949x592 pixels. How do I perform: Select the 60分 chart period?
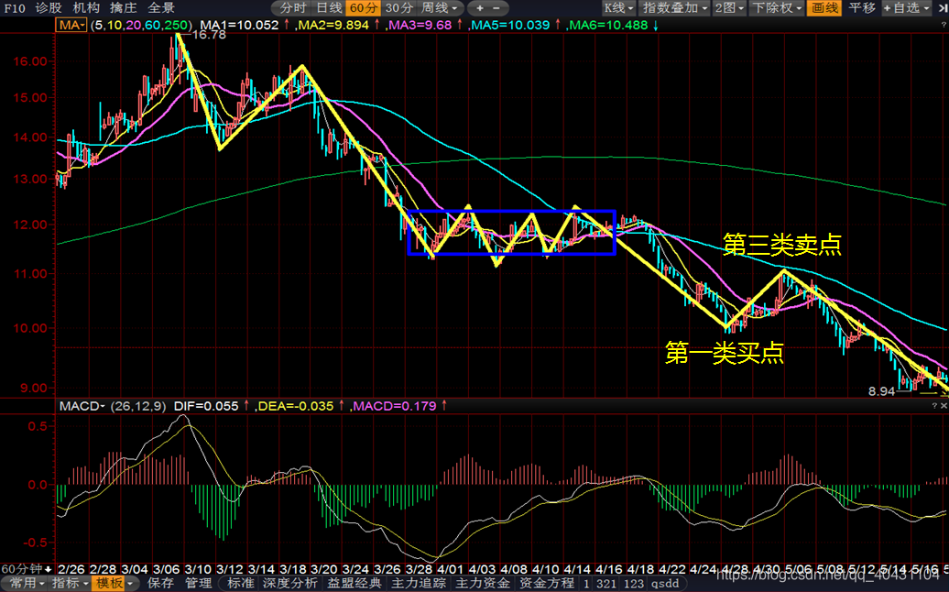364,8
